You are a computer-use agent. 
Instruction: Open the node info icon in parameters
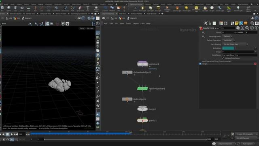pos(252,28)
